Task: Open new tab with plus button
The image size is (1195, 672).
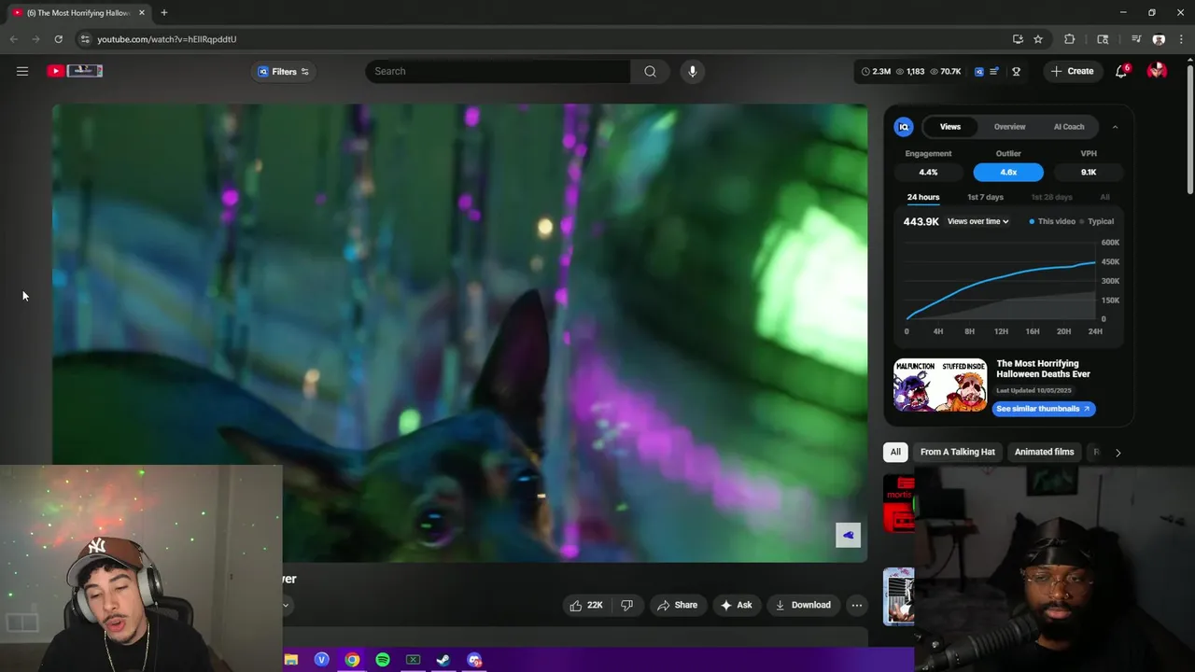Action: coord(163,12)
